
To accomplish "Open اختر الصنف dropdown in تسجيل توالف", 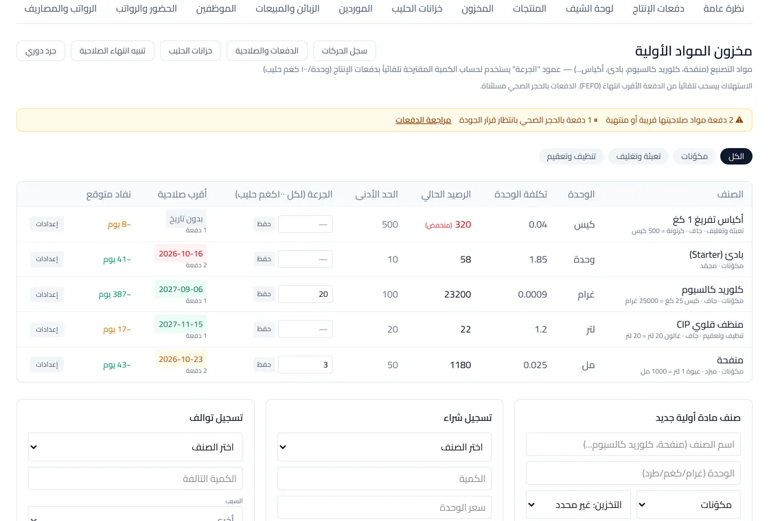I will click(135, 446).
